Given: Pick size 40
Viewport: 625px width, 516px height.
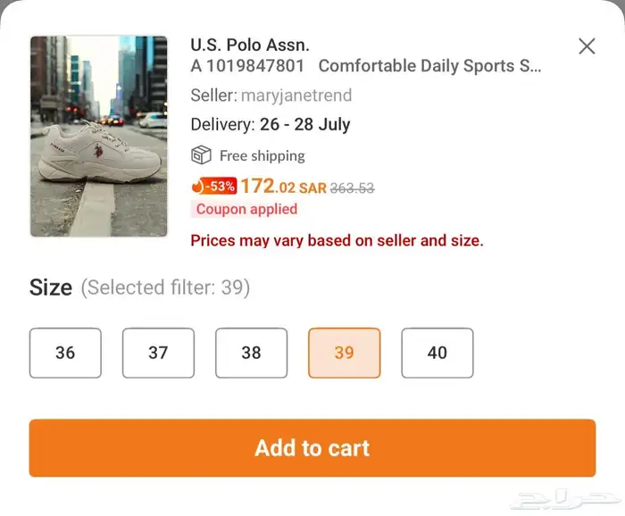Looking at the screenshot, I should [437, 353].
